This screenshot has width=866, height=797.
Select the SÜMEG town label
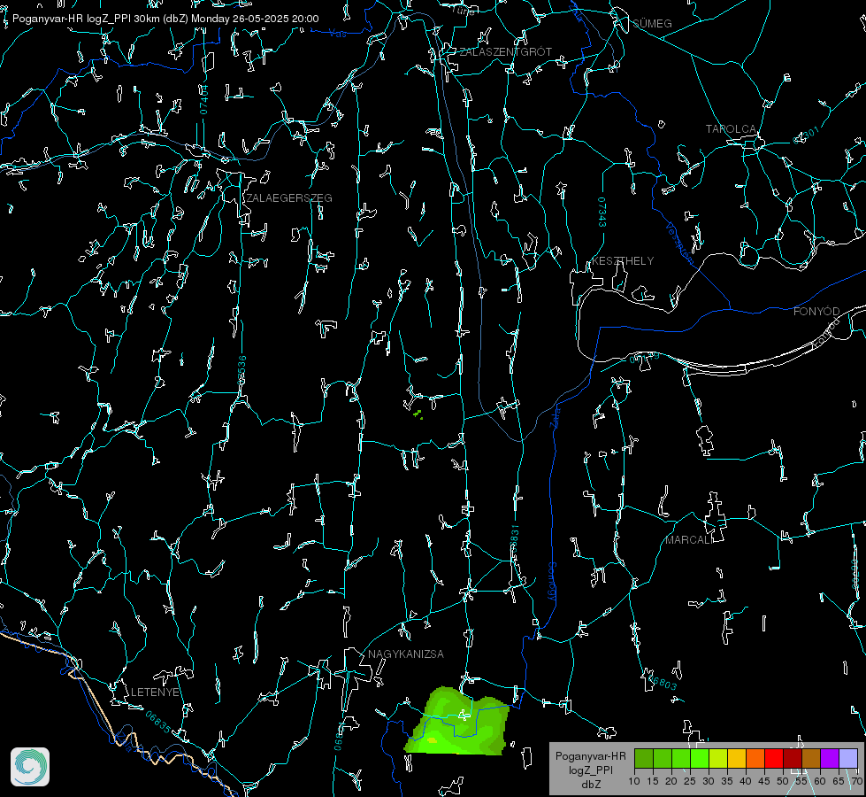pyautogui.click(x=652, y=23)
